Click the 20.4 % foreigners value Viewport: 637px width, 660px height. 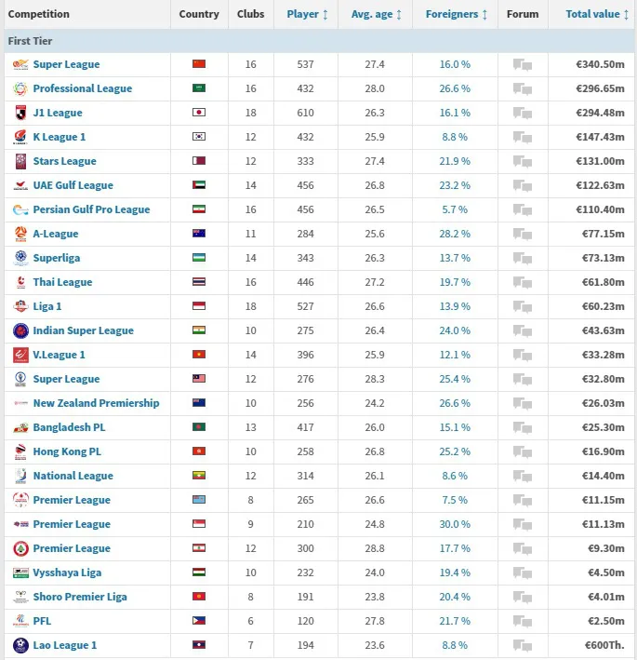(455, 597)
